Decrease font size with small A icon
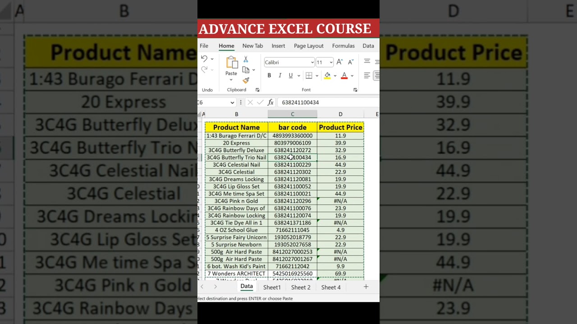The image size is (577, 324). tap(350, 62)
